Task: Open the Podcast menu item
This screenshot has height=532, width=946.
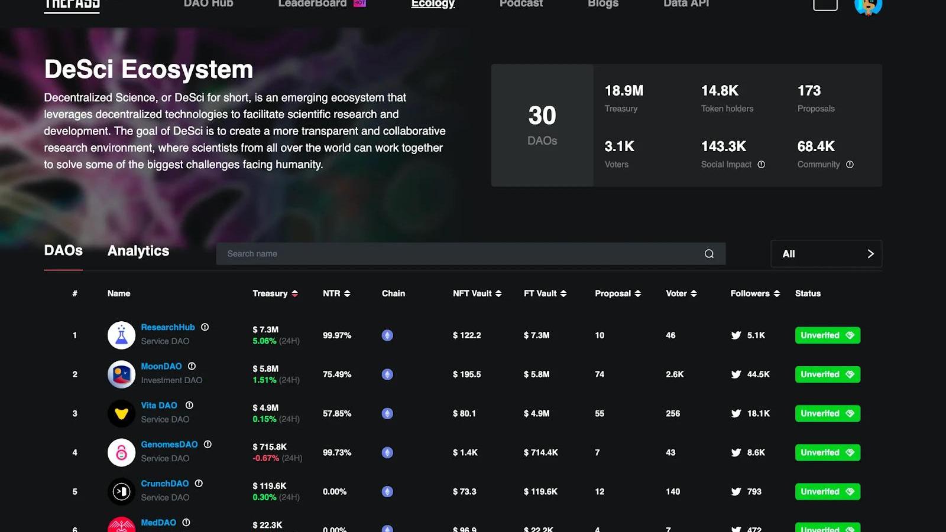Action: coord(521,4)
